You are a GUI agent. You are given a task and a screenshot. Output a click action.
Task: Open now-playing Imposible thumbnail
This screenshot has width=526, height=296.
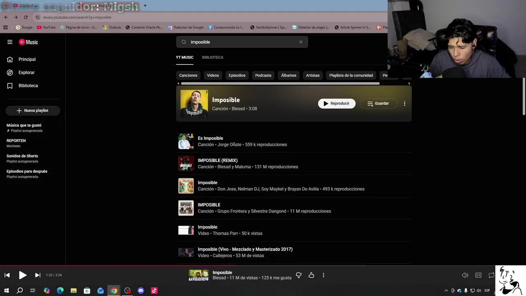point(198,275)
